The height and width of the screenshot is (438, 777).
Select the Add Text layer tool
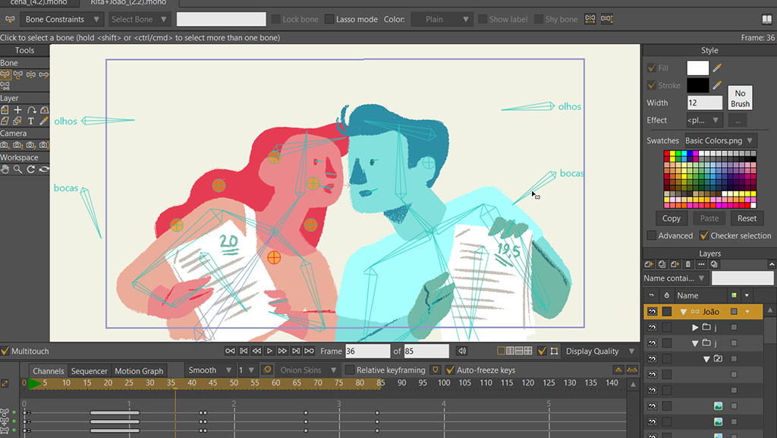point(31,121)
